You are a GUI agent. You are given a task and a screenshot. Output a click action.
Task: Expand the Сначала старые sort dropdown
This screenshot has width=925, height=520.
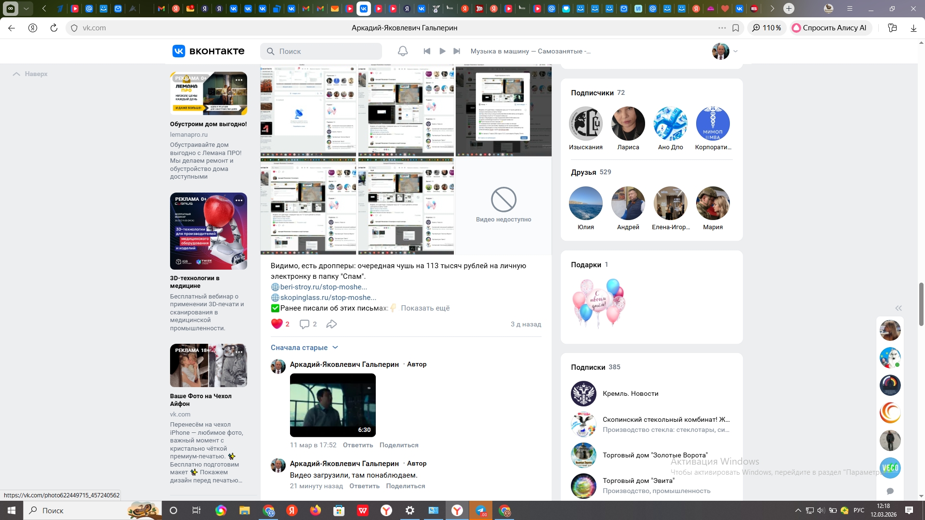click(304, 348)
